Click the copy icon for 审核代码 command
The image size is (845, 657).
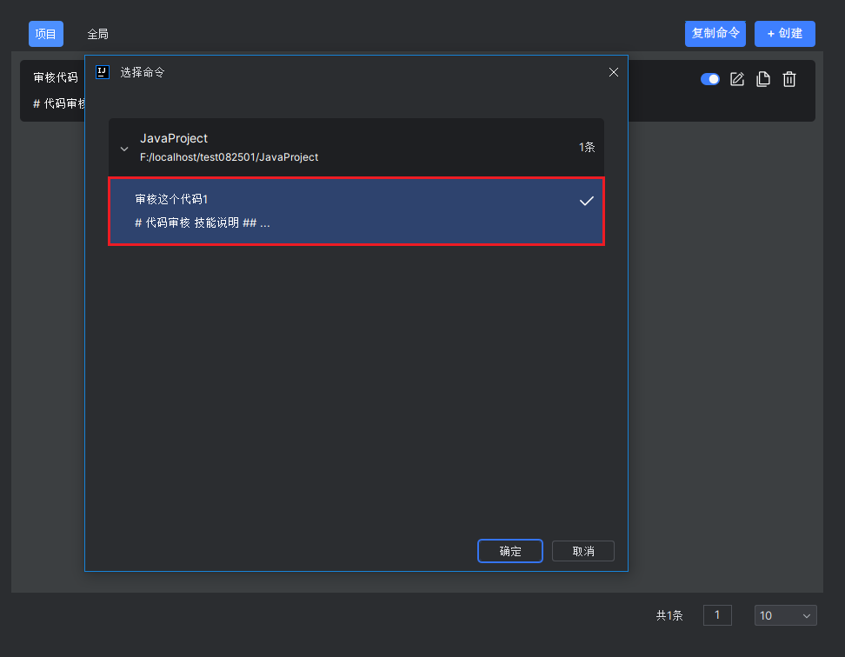coord(763,79)
